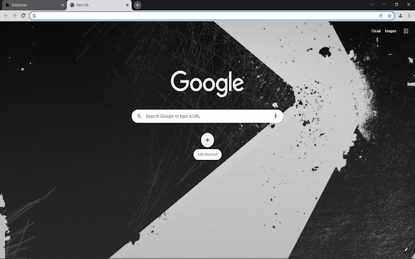The width and height of the screenshot is (415, 259).
Task: Close the New Tab tab
Action: (x=127, y=5)
